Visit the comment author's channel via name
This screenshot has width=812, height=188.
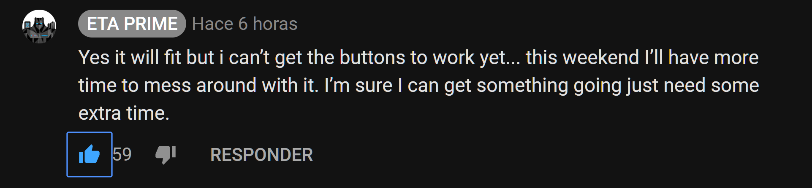point(132,24)
